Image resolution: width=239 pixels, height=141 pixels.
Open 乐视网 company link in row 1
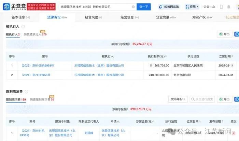[99, 65]
